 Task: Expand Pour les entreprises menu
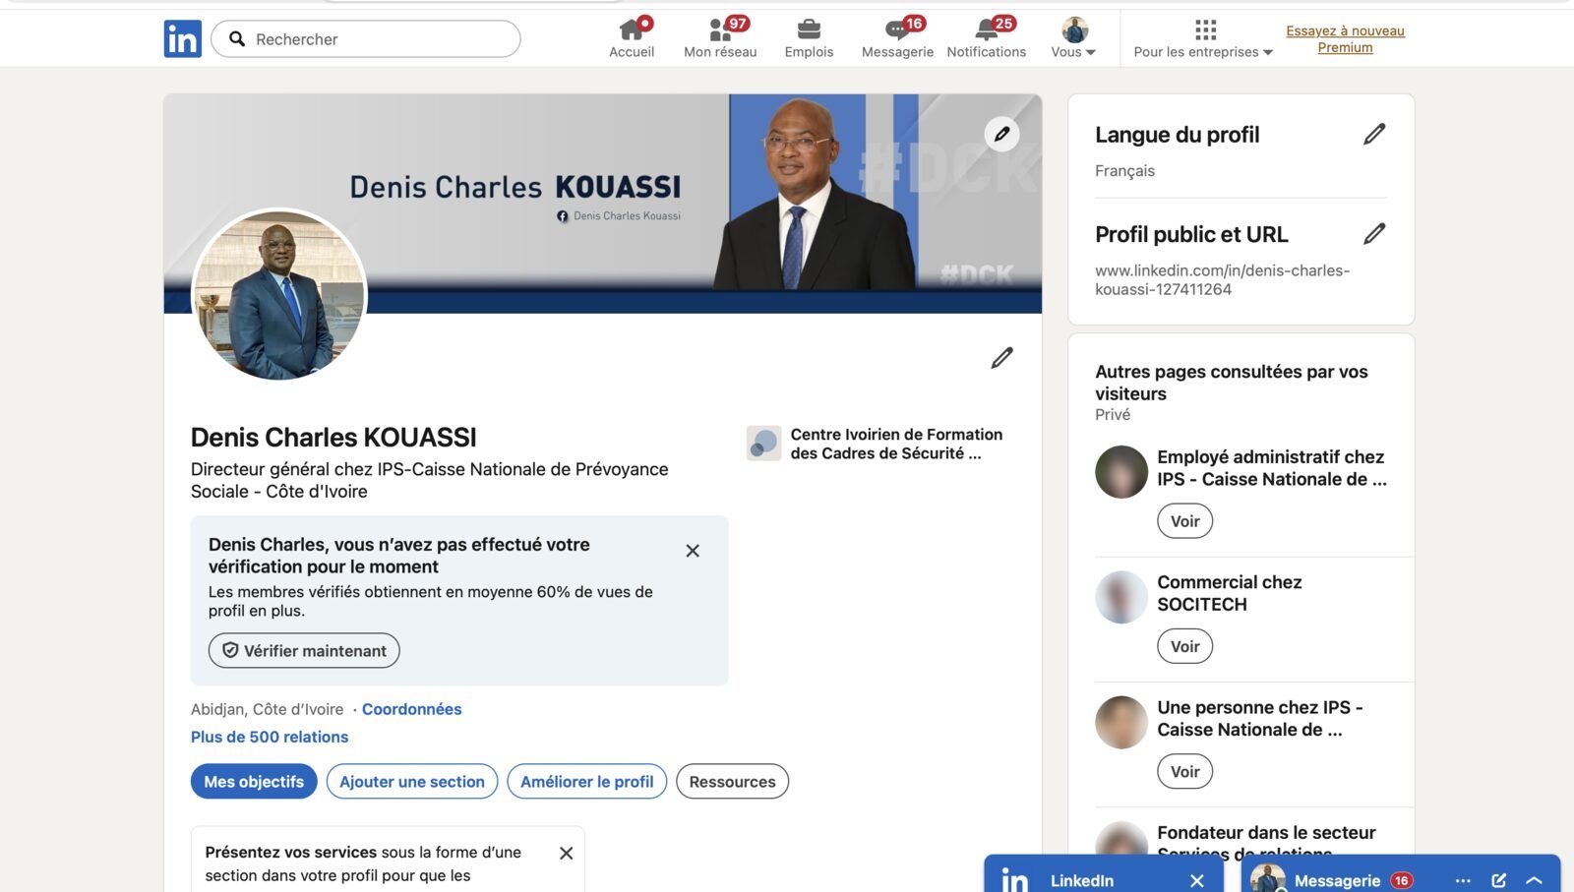[x=1203, y=38]
